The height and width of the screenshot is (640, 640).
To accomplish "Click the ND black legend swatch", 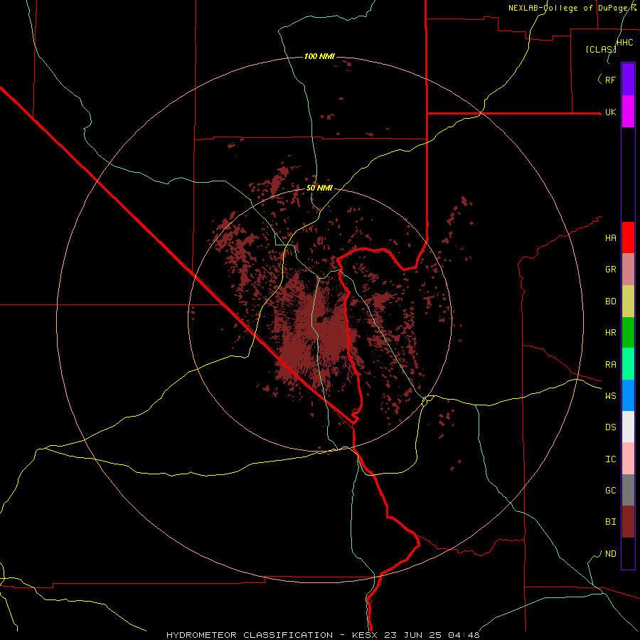I will pos(628,553).
